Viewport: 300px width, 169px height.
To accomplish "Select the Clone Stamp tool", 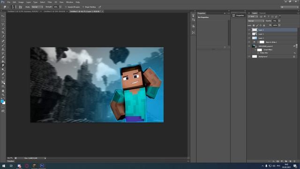I will pos(3,49).
